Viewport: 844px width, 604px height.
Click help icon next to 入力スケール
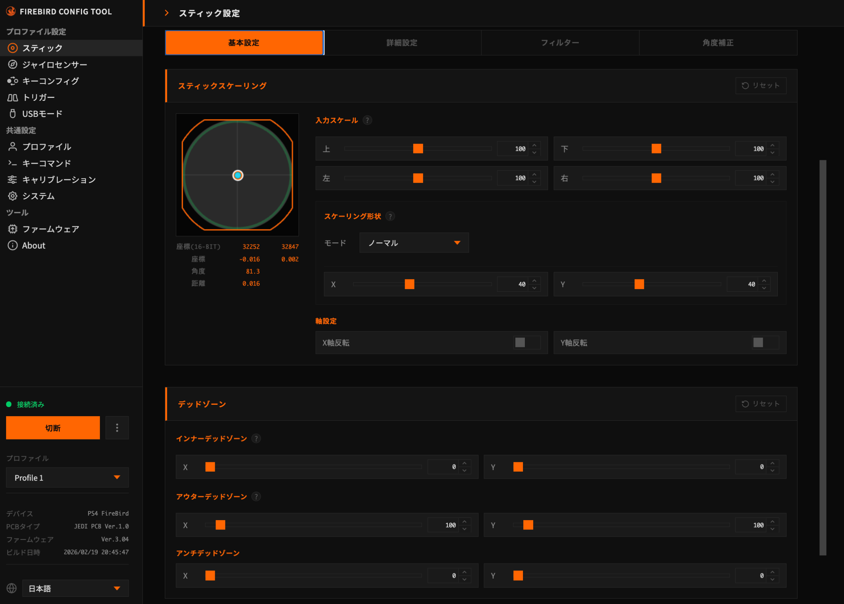coord(367,120)
